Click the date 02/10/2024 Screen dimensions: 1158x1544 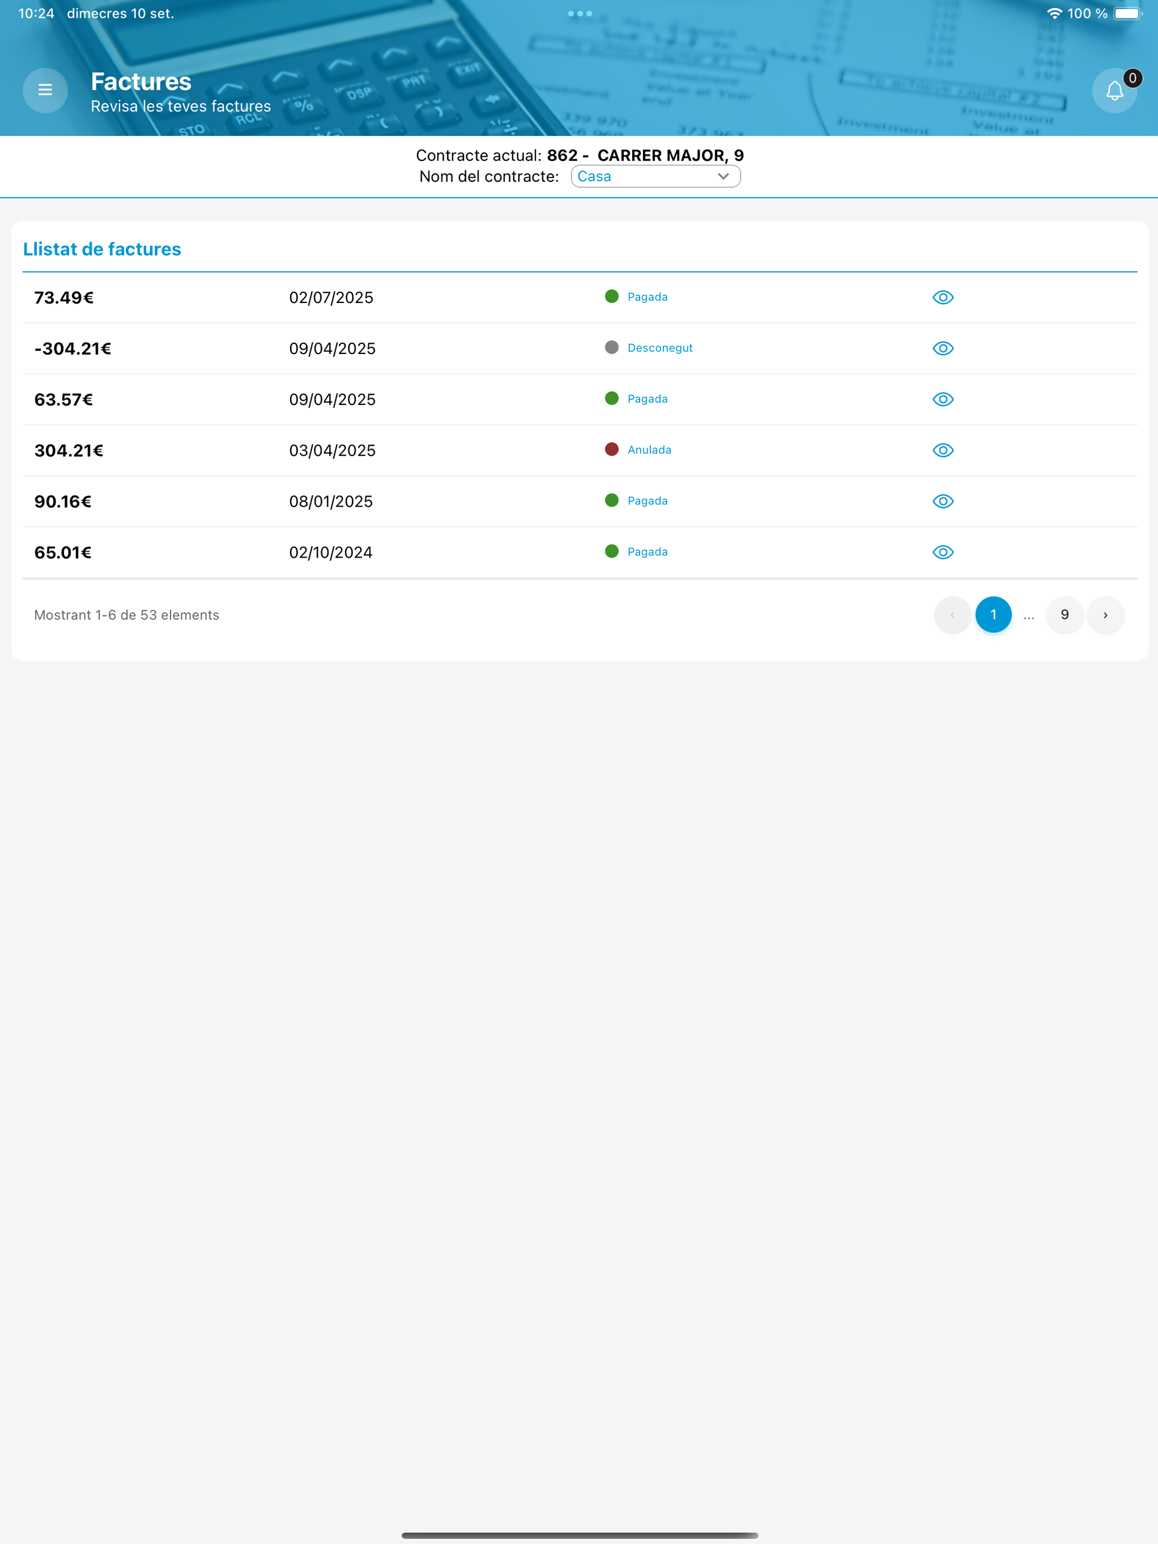coord(331,553)
